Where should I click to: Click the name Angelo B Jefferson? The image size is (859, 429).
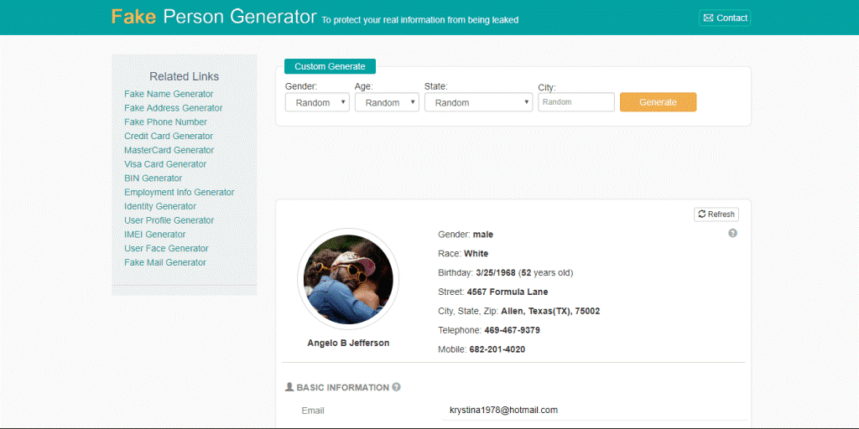348,343
